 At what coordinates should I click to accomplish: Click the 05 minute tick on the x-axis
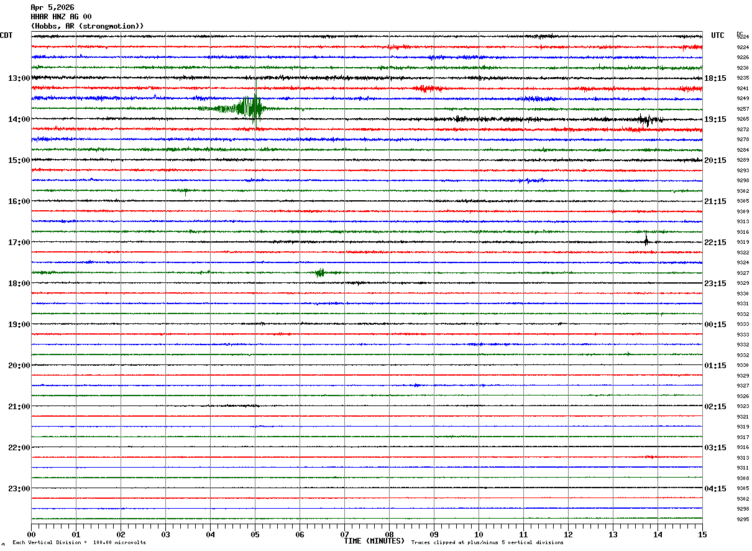[255, 534]
